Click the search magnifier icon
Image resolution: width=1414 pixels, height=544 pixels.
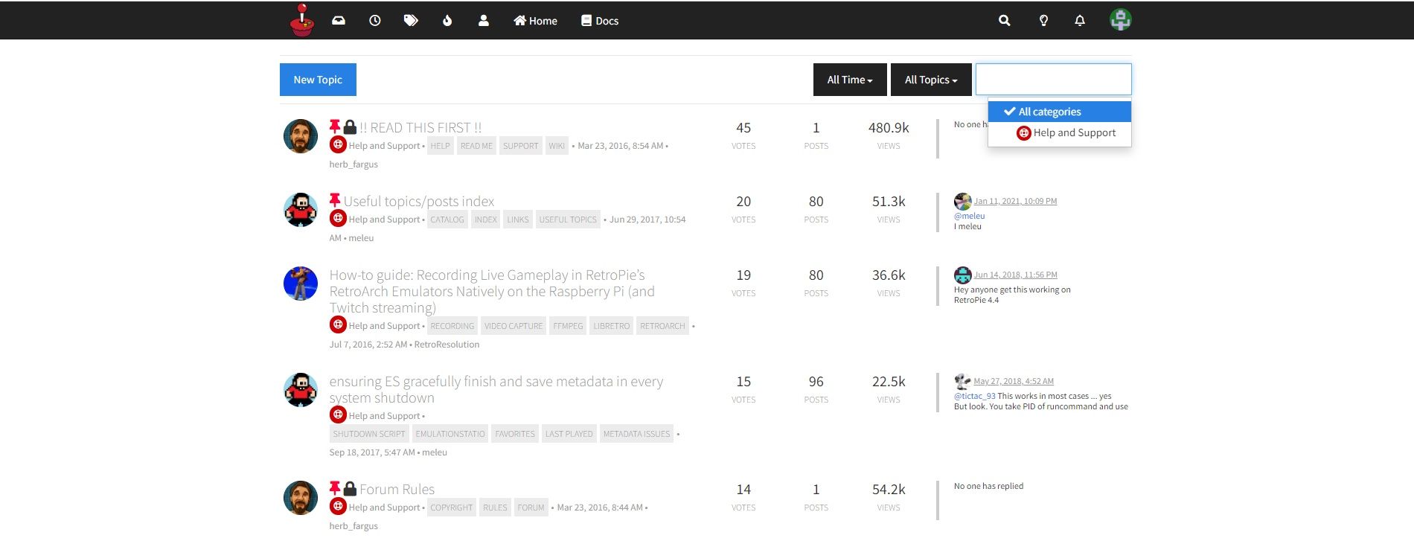[x=1004, y=21]
